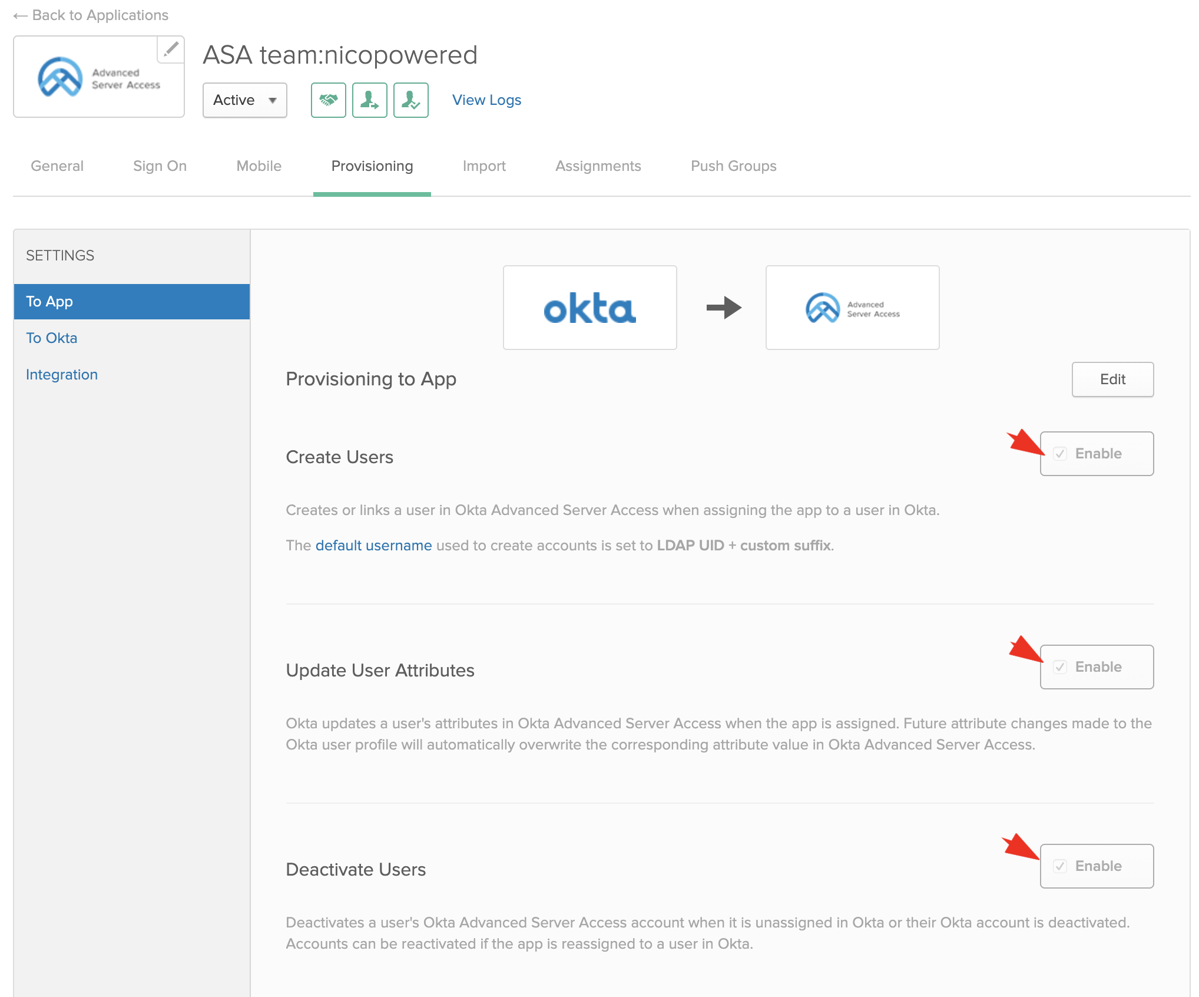Screen dimensions: 1199x997
Task: Click the app logo in header
Action: click(99, 77)
